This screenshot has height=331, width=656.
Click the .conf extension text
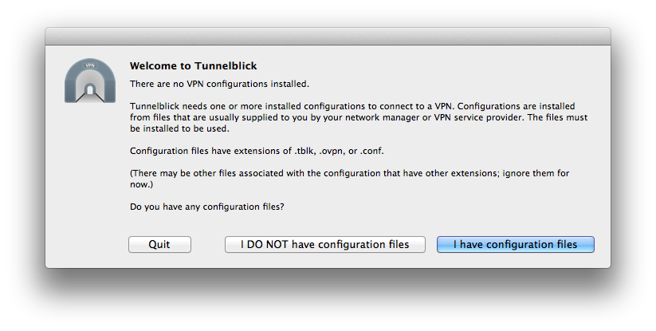(x=371, y=151)
